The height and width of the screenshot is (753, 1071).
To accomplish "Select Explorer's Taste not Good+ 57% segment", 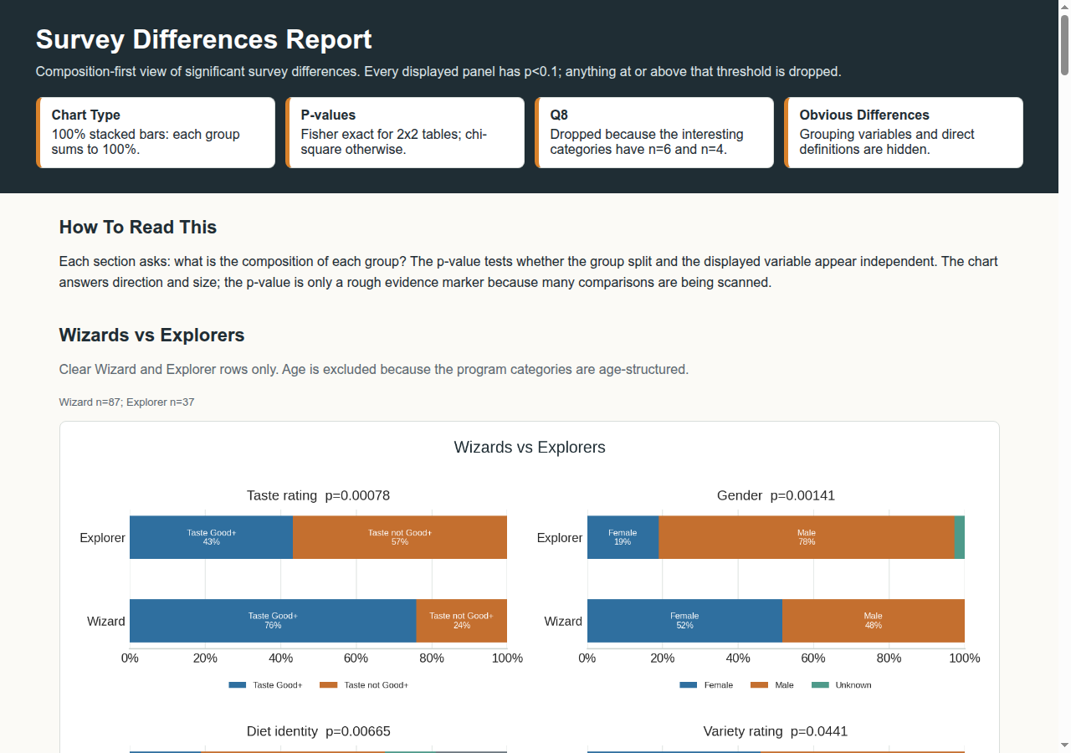I will [x=400, y=537].
